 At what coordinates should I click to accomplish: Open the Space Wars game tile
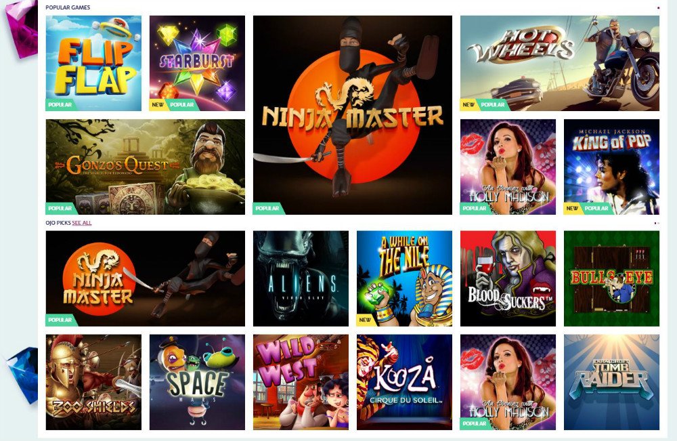pos(197,382)
